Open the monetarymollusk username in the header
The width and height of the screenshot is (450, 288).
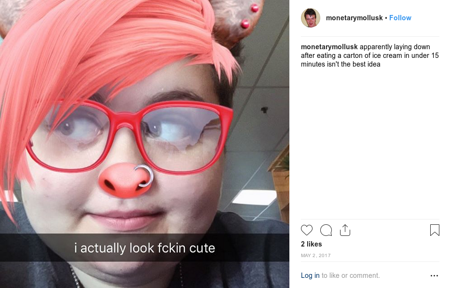pos(354,18)
